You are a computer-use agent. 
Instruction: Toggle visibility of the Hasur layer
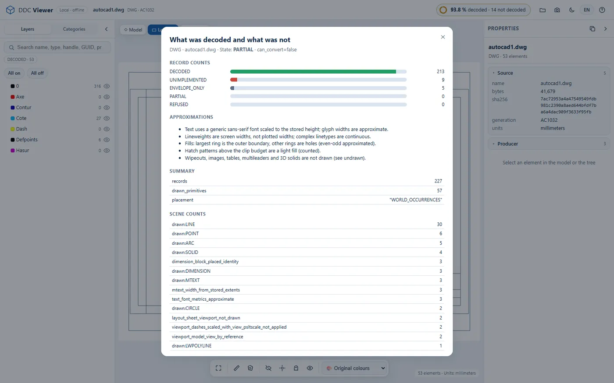coord(107,151)
